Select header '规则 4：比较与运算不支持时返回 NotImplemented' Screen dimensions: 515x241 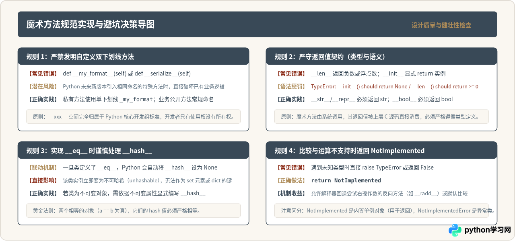[x=381, y=150]
